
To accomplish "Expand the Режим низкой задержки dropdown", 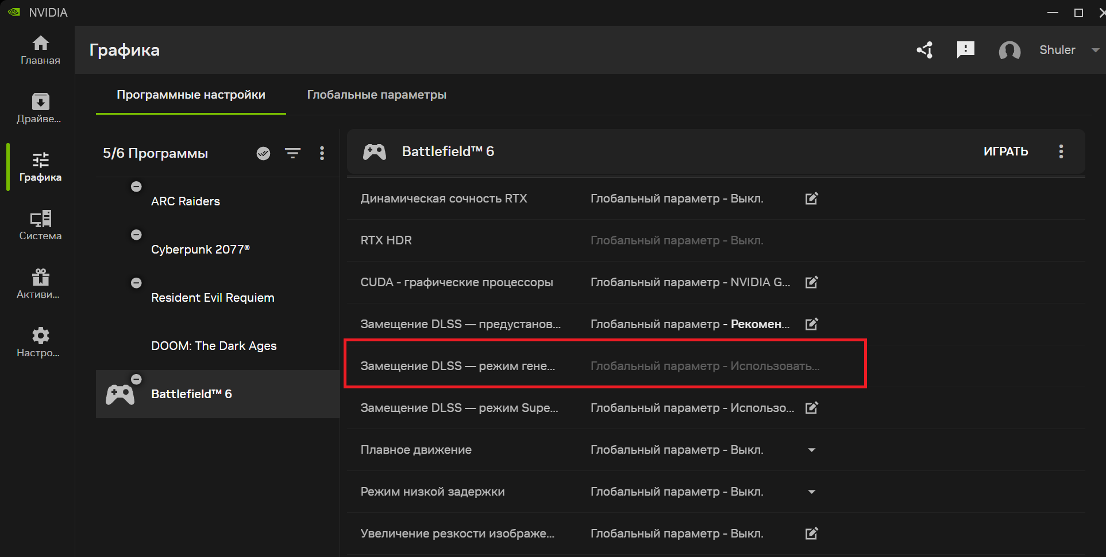I will point(811,492).
